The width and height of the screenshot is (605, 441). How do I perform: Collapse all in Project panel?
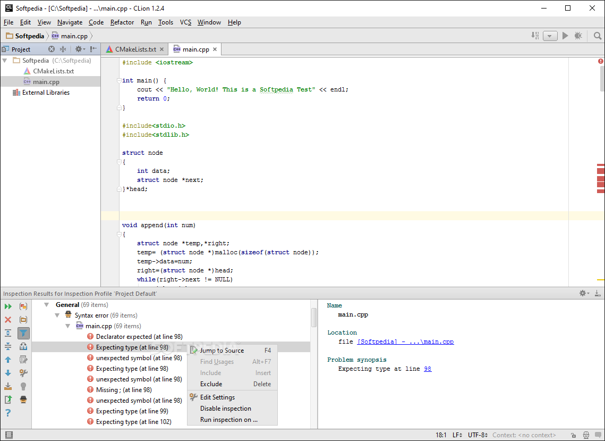(63, 49)
